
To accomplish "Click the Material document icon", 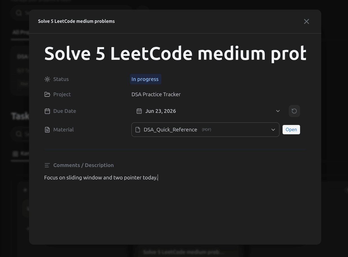I will coord(47,130).
